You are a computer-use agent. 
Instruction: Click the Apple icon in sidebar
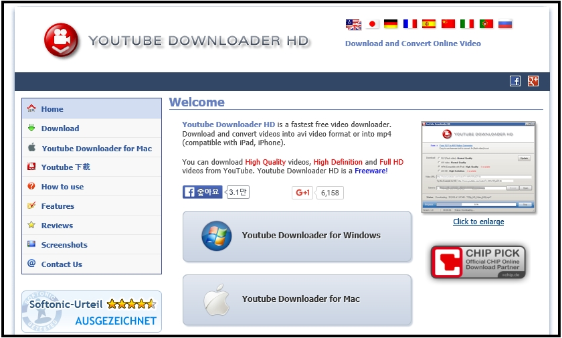tap(31, 147)
